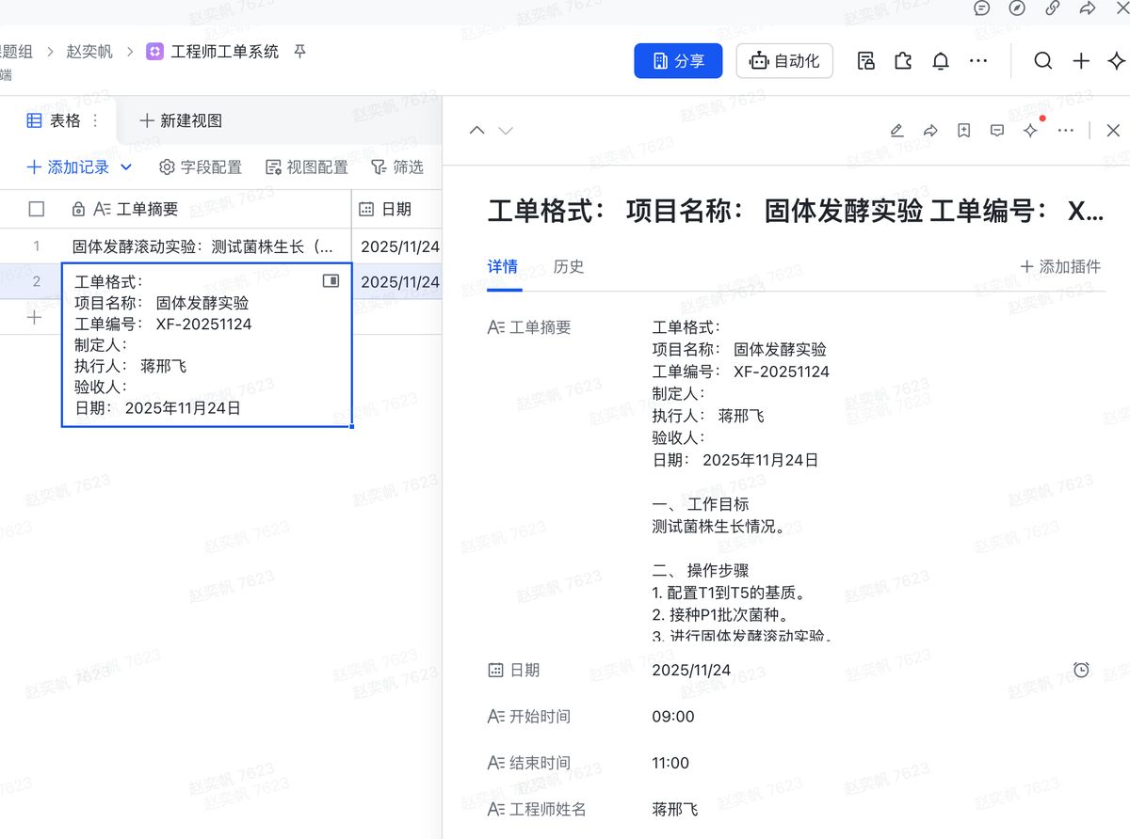Open the template icon next to 自动化

tap(866, 61)
